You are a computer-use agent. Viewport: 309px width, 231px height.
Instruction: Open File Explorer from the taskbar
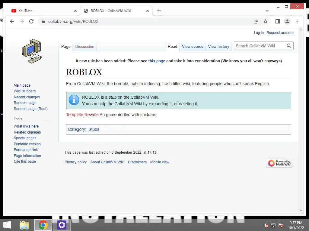[x=24, y=225]
